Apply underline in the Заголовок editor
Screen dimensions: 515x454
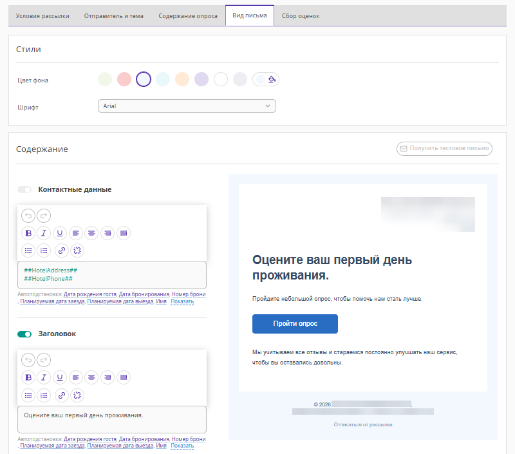click(60, 377)
